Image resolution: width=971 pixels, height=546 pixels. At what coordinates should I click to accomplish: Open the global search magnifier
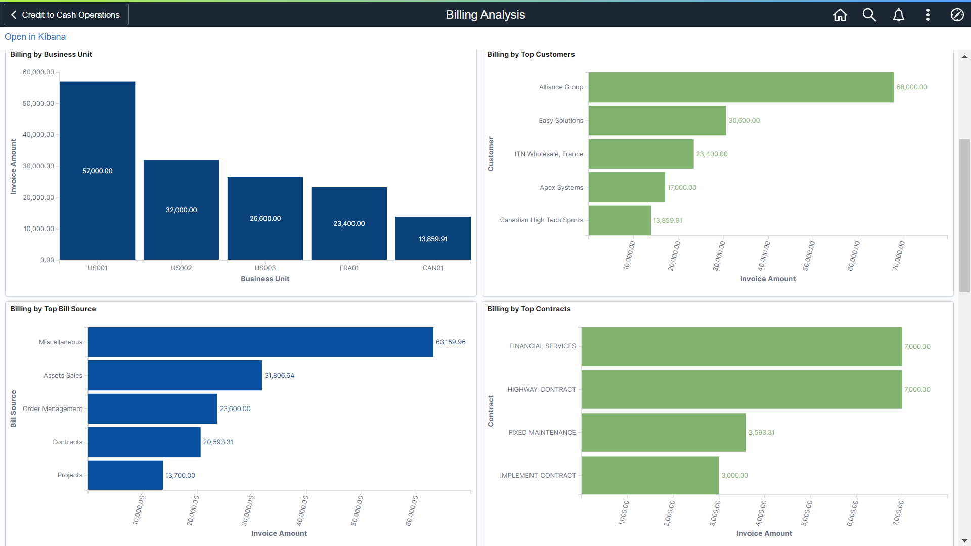click(x=869, y=15)
